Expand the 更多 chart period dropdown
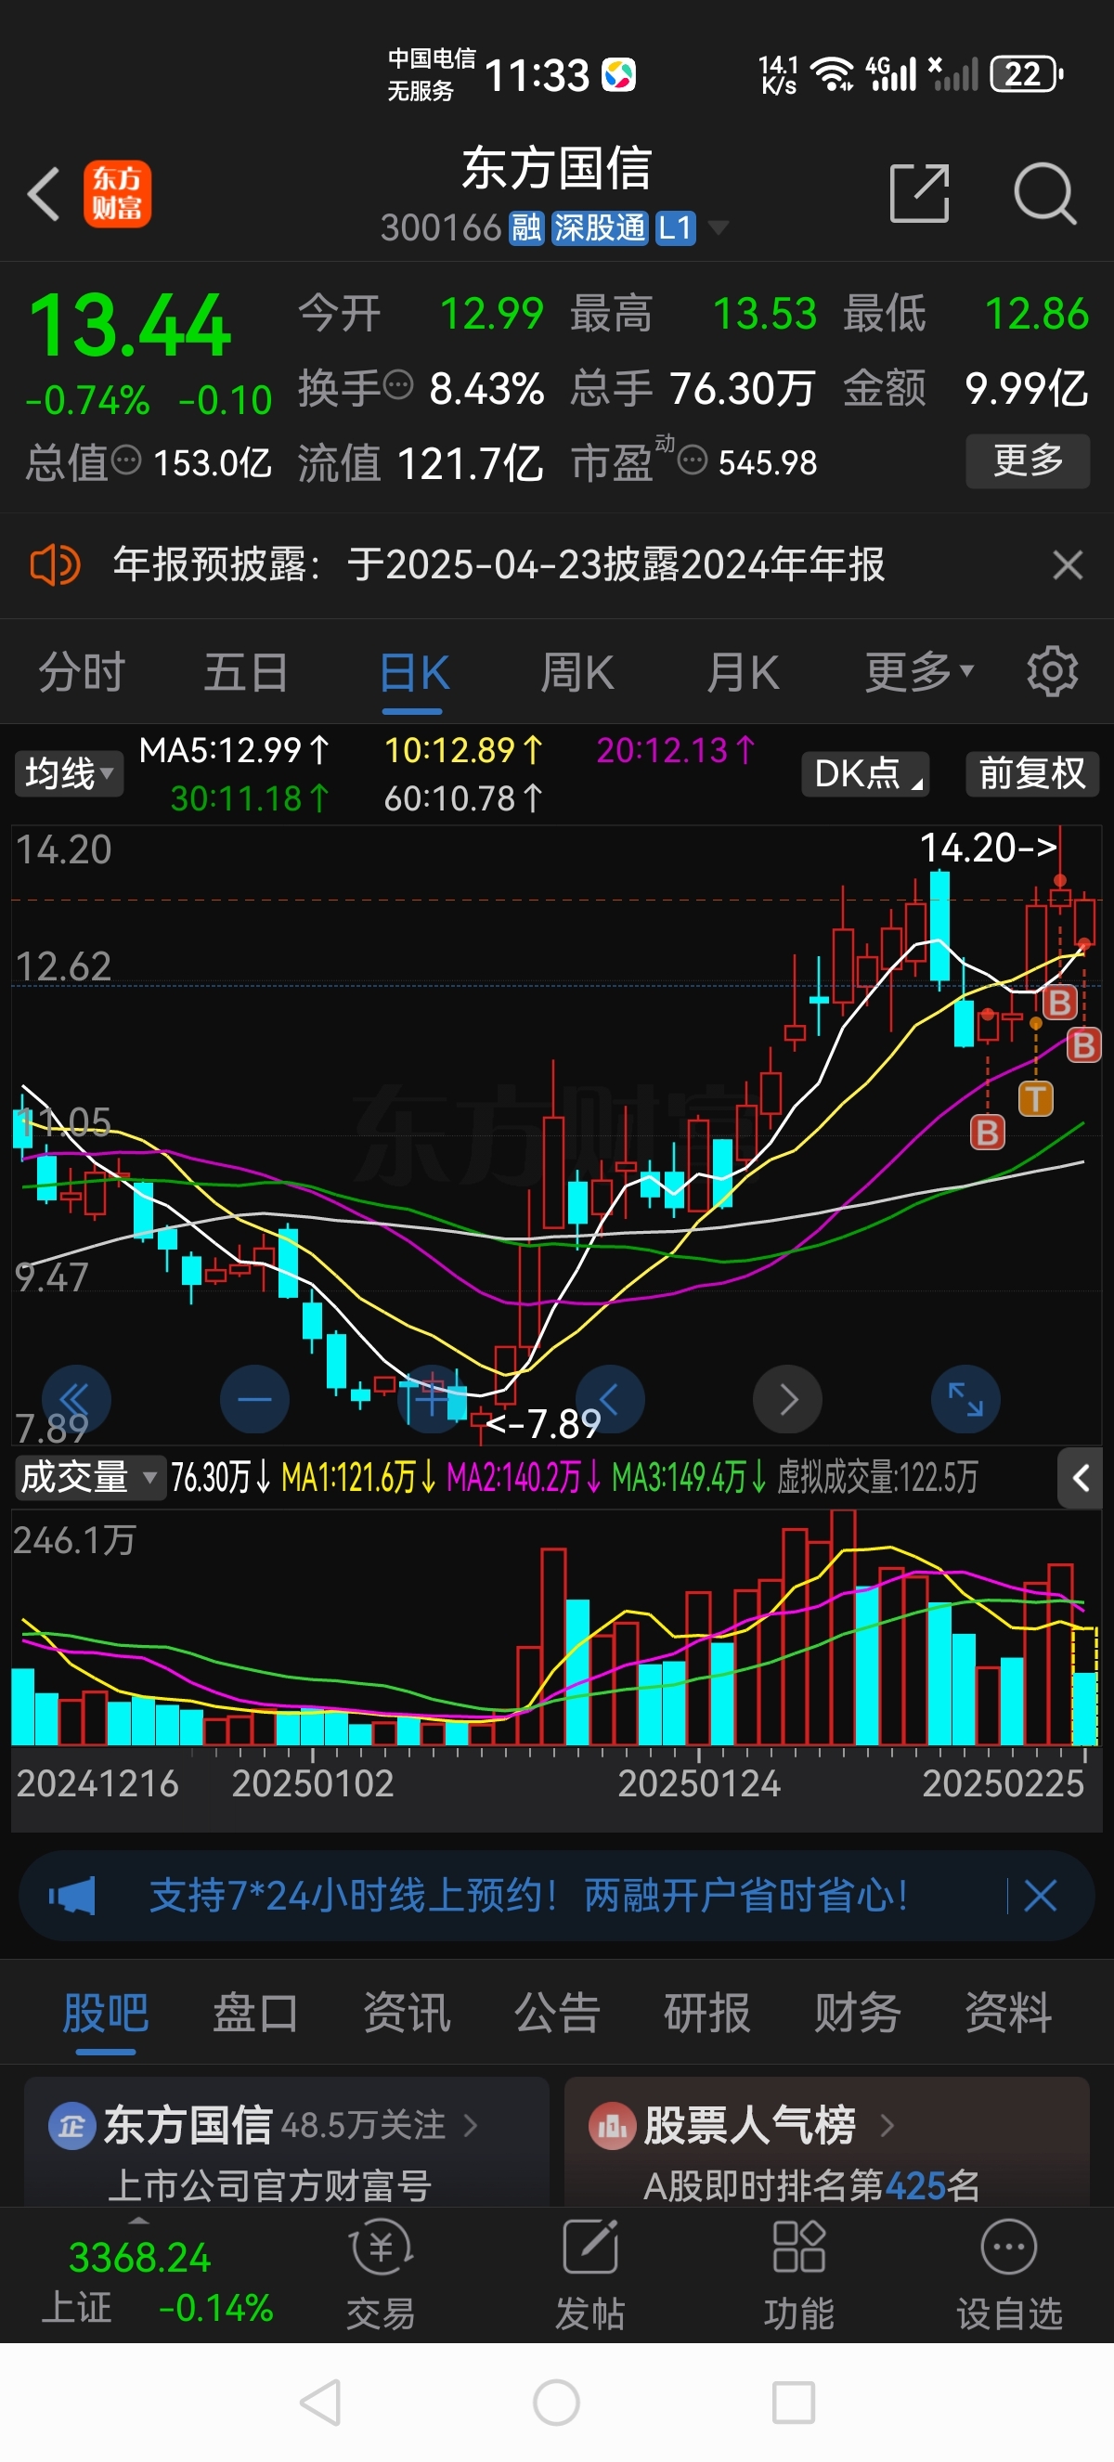This screenshot has height=2462, width=1114. (x=919, y=672)
